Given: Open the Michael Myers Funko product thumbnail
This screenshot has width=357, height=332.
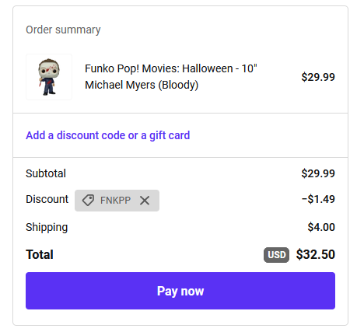Looking at the screenshot, I should [x=49, y=77].
